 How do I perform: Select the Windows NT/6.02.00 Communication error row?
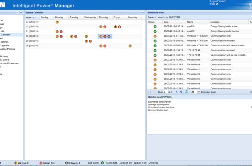[x=199, y=36]
